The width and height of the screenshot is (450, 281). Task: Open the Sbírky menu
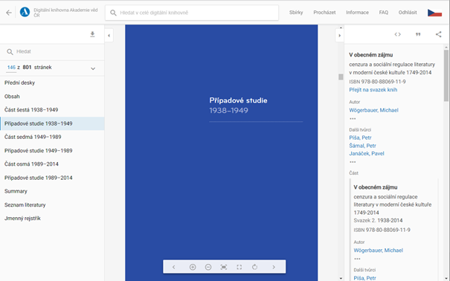click(296, 13)
